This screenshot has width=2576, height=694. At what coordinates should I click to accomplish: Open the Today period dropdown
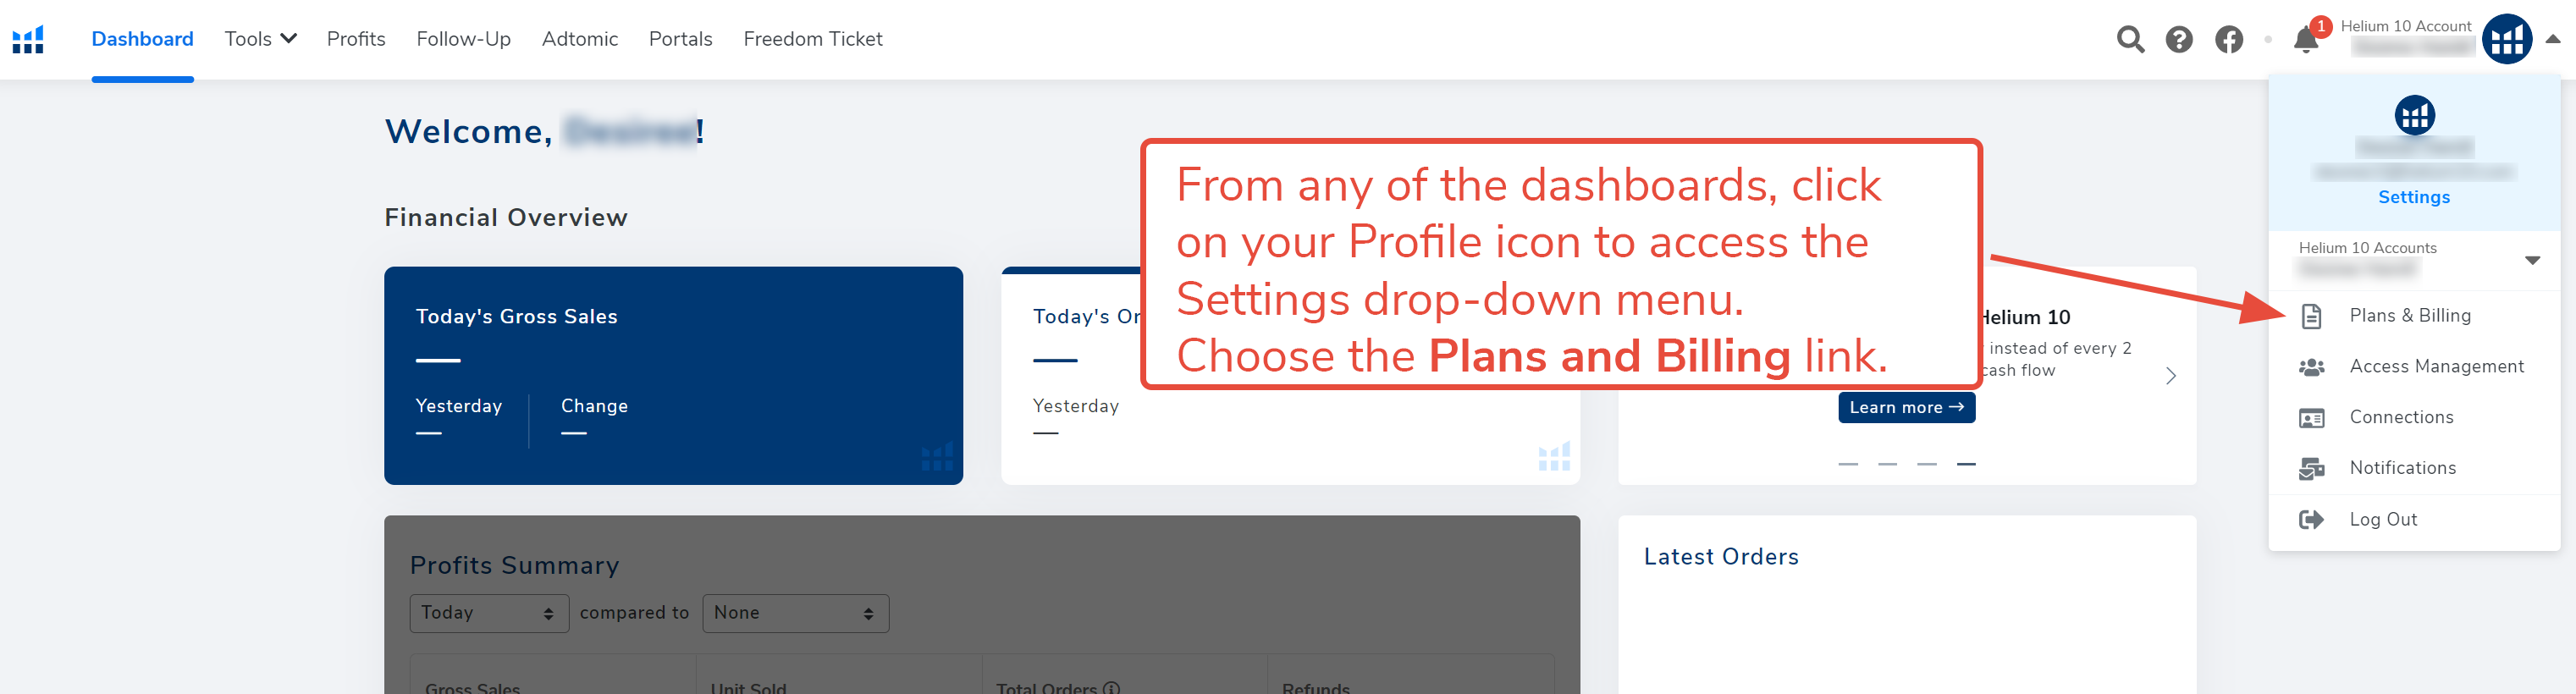(489, 613)
